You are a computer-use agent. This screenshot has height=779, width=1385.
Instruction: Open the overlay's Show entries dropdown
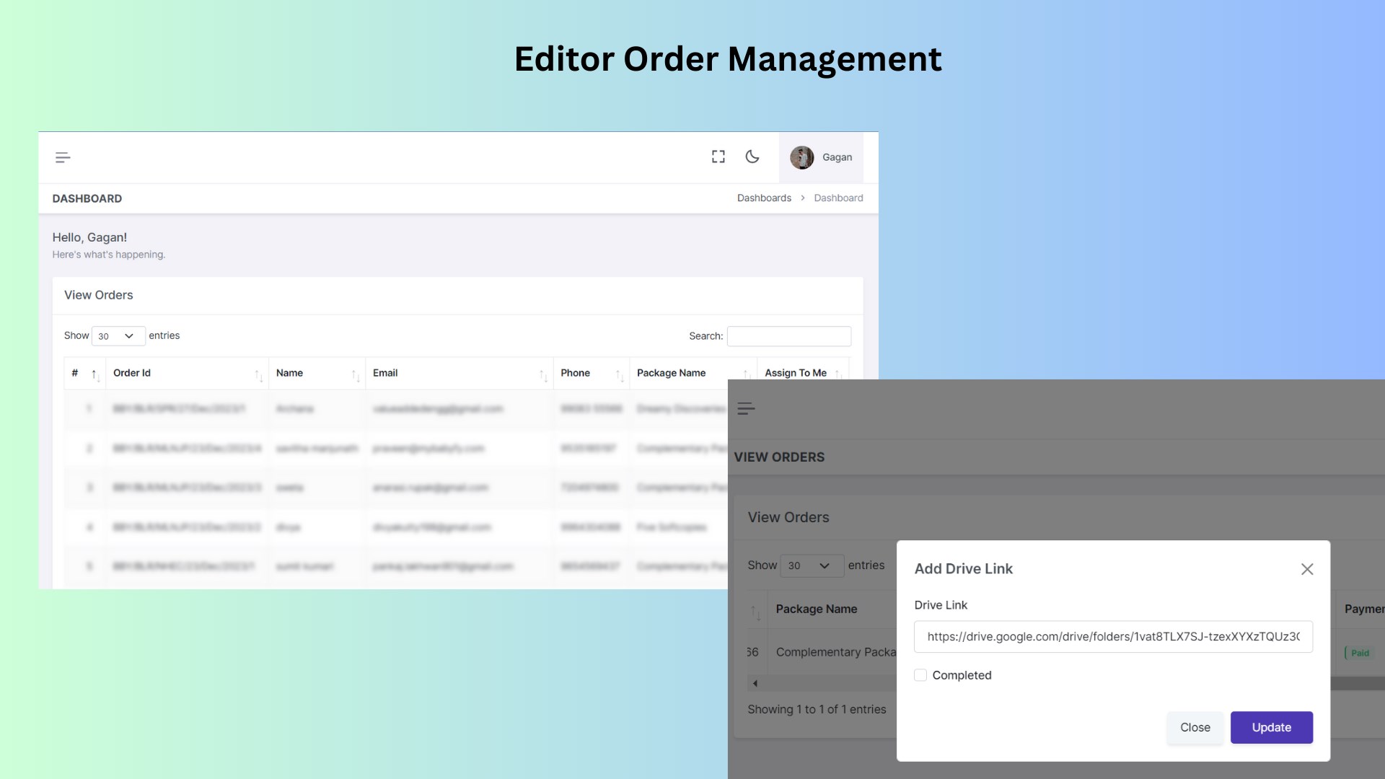click(811, 565)
